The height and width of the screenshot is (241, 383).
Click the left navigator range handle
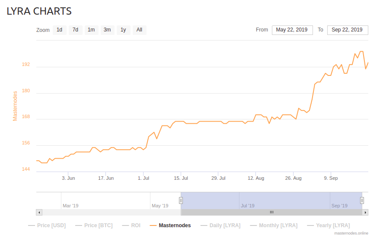point(181,200)
